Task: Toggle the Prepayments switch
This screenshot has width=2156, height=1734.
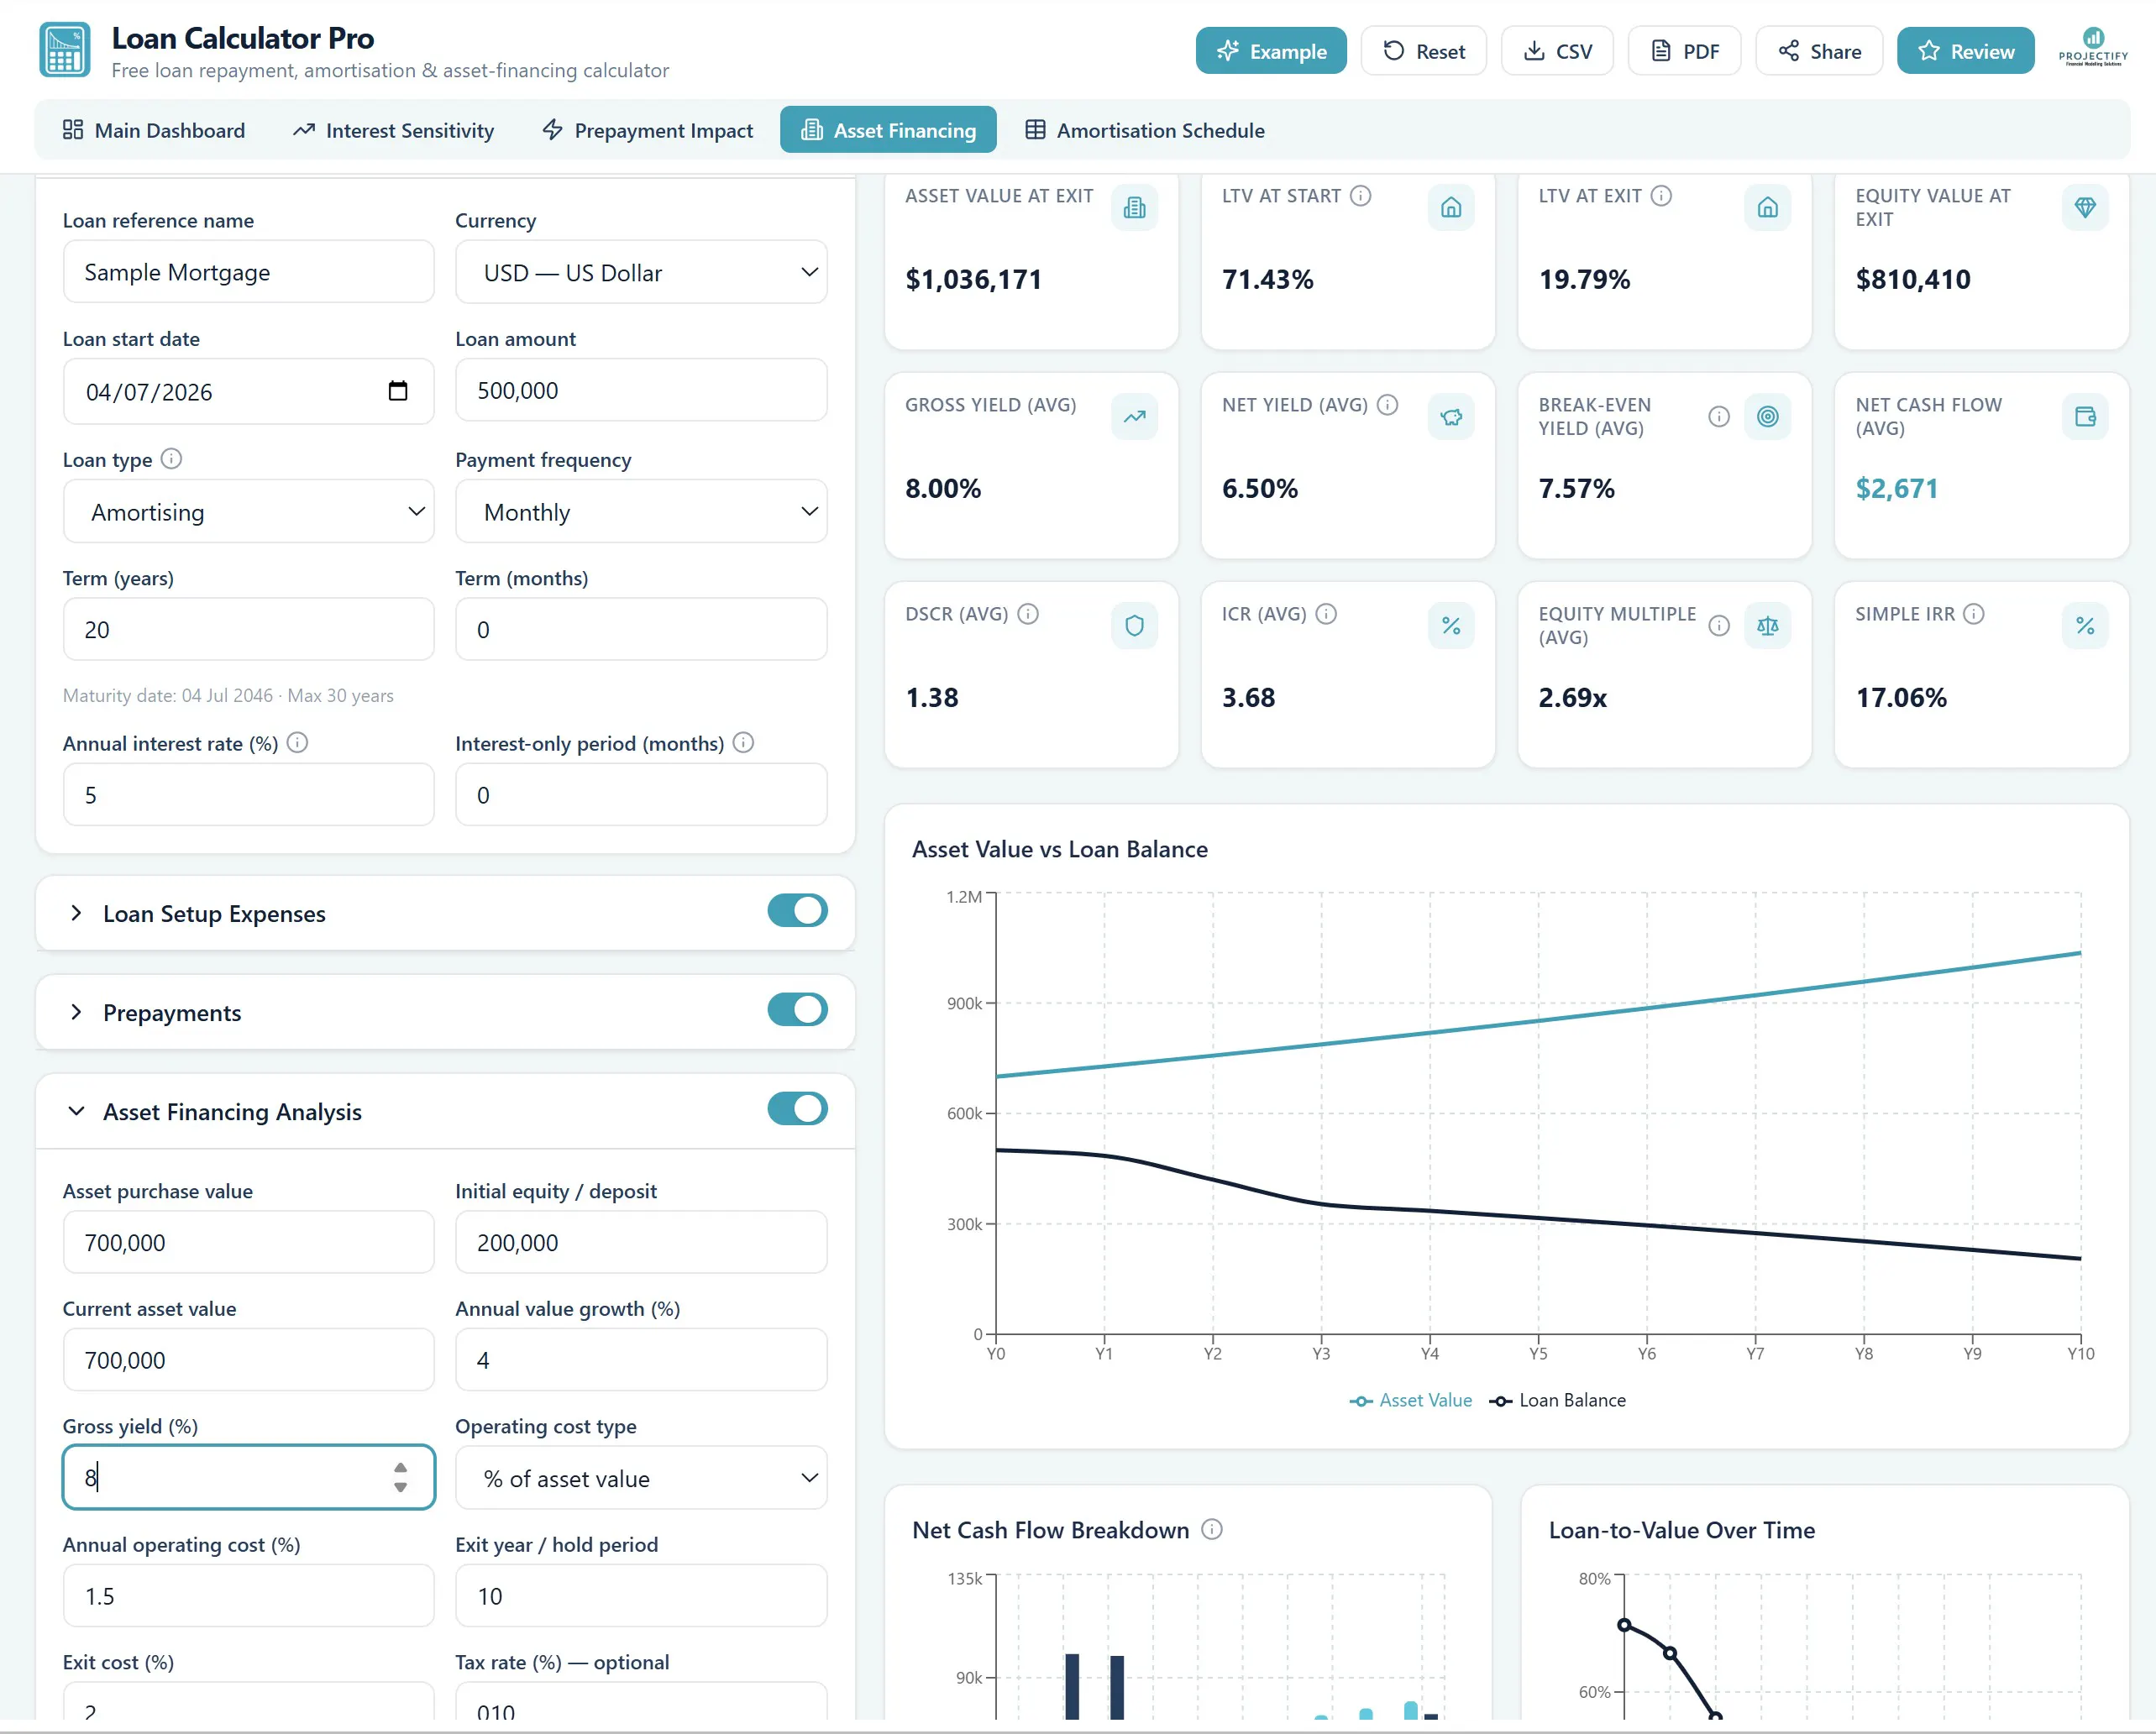Action: (797, 1010)
